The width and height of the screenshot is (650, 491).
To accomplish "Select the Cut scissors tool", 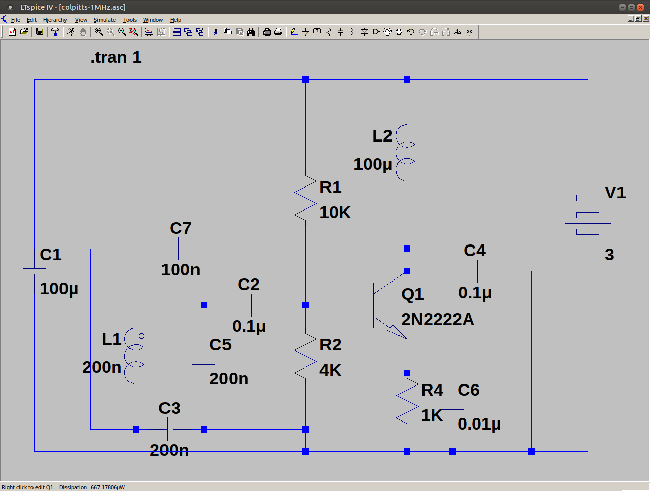I will 216,31.
